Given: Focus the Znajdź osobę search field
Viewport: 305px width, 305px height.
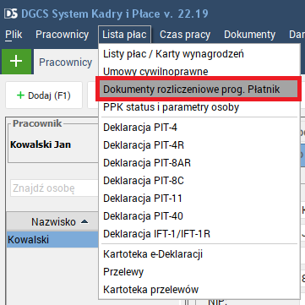Looking at the screenshot, I should (54, 188).
